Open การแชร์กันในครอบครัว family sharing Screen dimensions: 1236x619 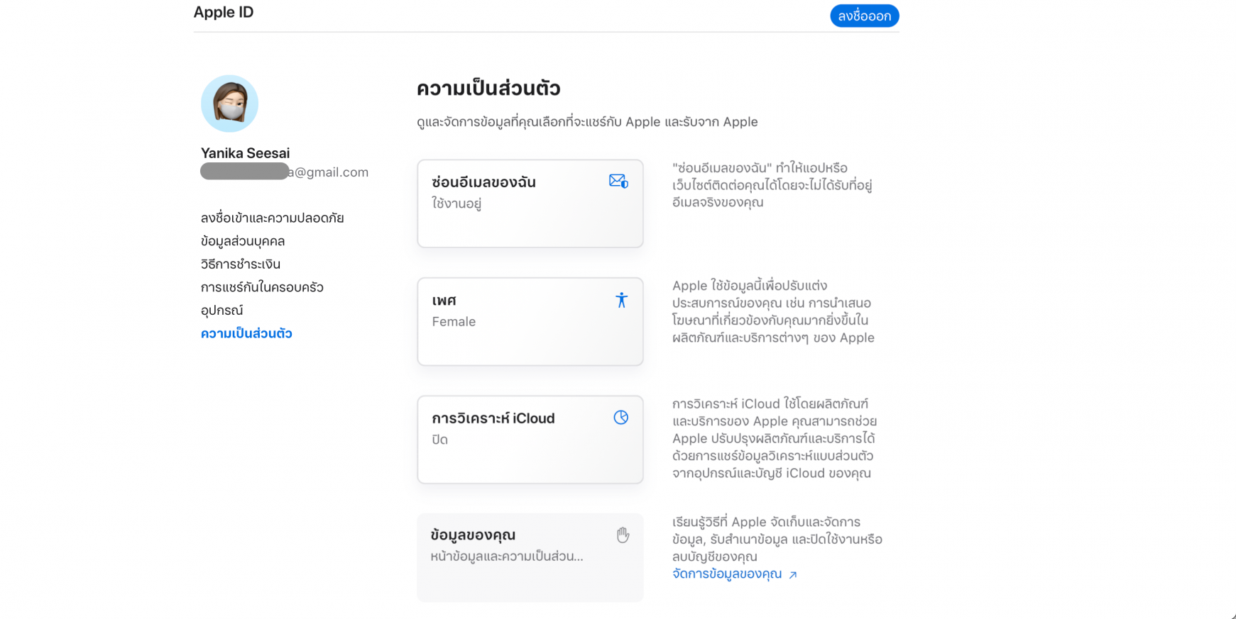[262, 287]
